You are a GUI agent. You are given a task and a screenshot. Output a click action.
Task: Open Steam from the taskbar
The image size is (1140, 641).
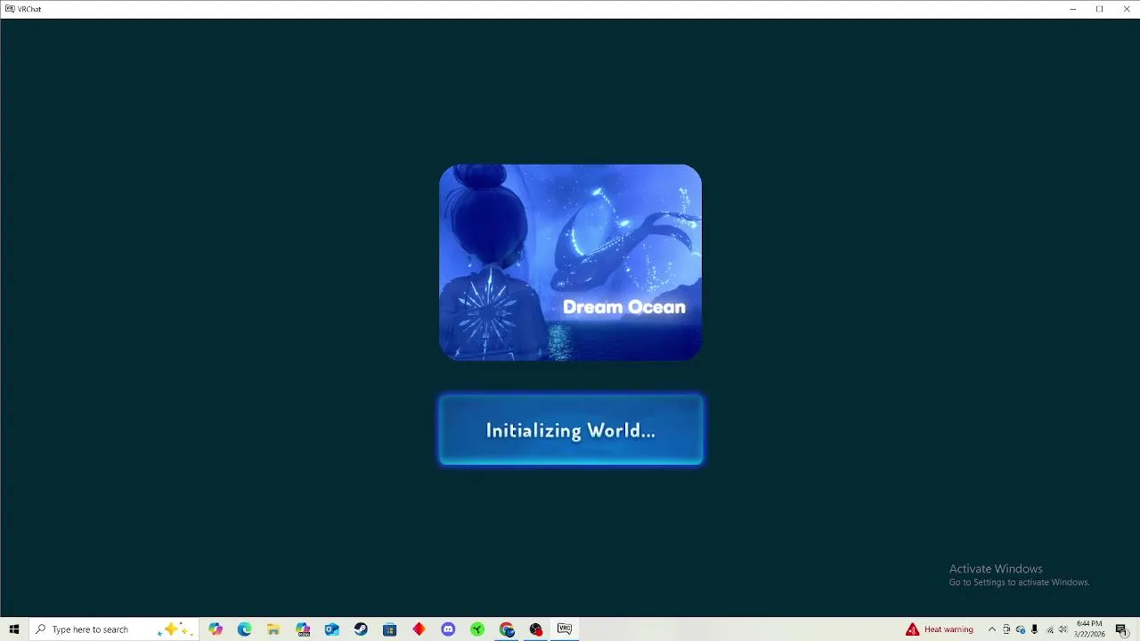coord(361,629)
